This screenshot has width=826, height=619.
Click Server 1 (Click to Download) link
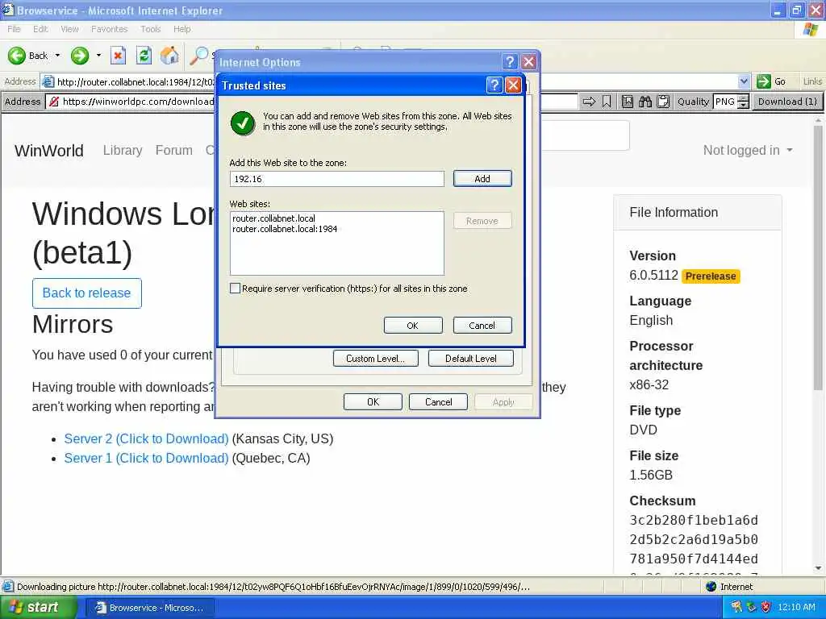(147, 458)
